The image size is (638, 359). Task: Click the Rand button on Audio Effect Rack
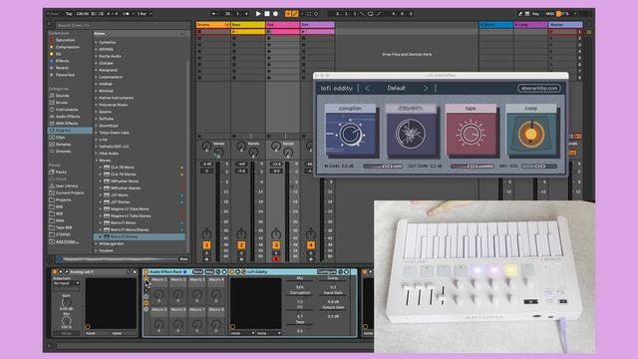point(197,271)
